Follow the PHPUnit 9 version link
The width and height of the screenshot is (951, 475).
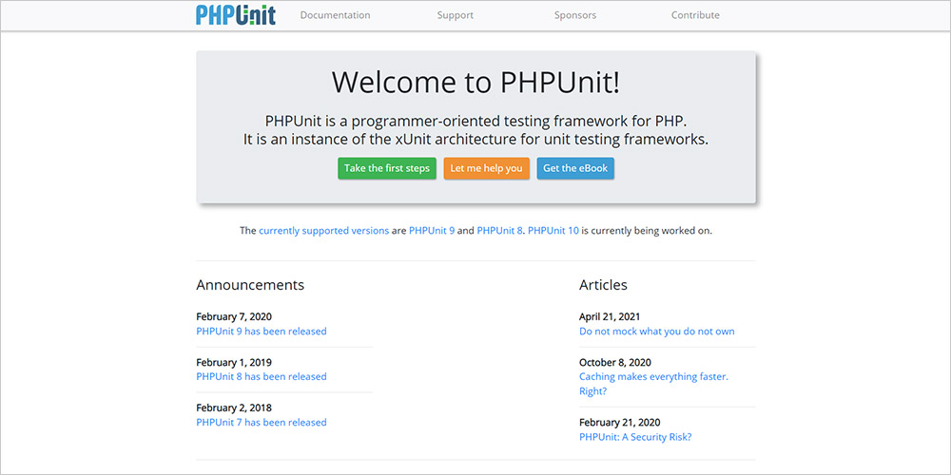[x=432, y=230]
